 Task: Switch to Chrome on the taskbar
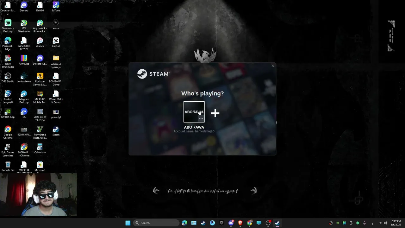coord(250,223)
